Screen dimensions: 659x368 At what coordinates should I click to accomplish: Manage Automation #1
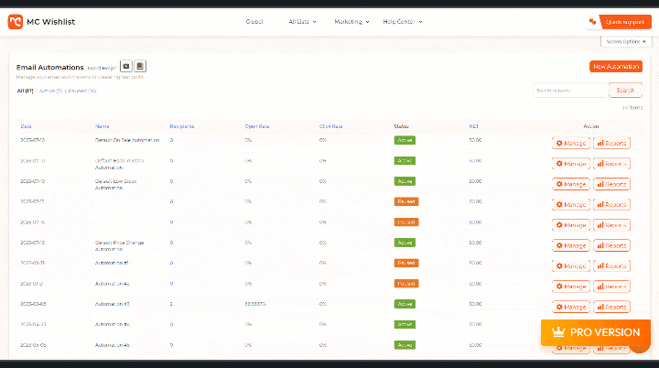[x=571, y=265]
